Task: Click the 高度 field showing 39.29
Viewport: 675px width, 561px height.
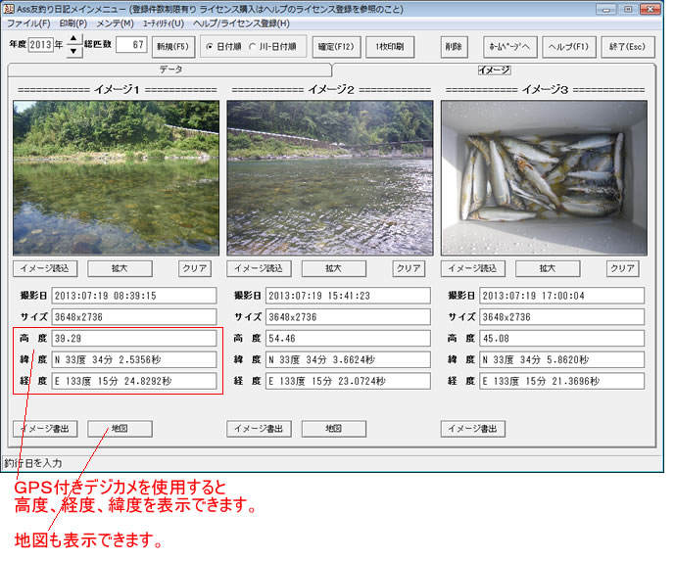Action: point(133,338)
